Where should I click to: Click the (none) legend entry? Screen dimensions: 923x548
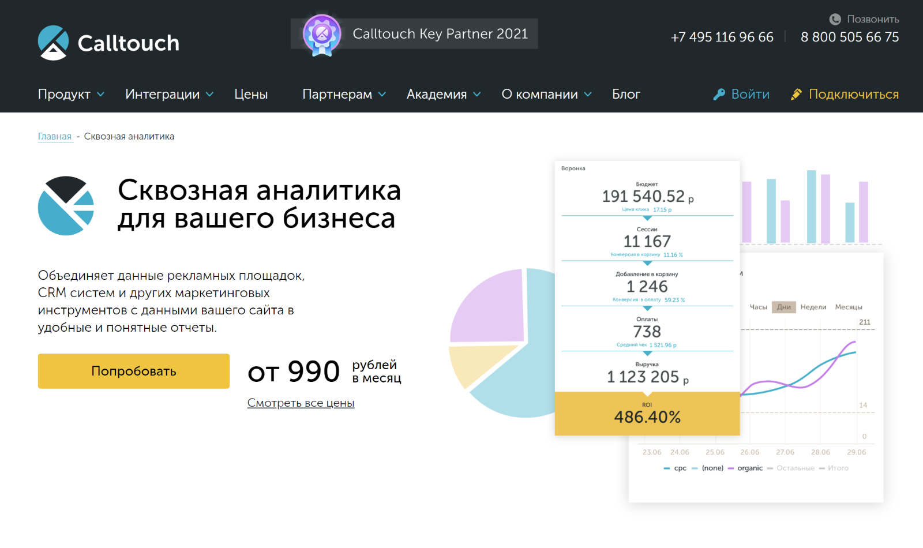[x=708, y=468]
